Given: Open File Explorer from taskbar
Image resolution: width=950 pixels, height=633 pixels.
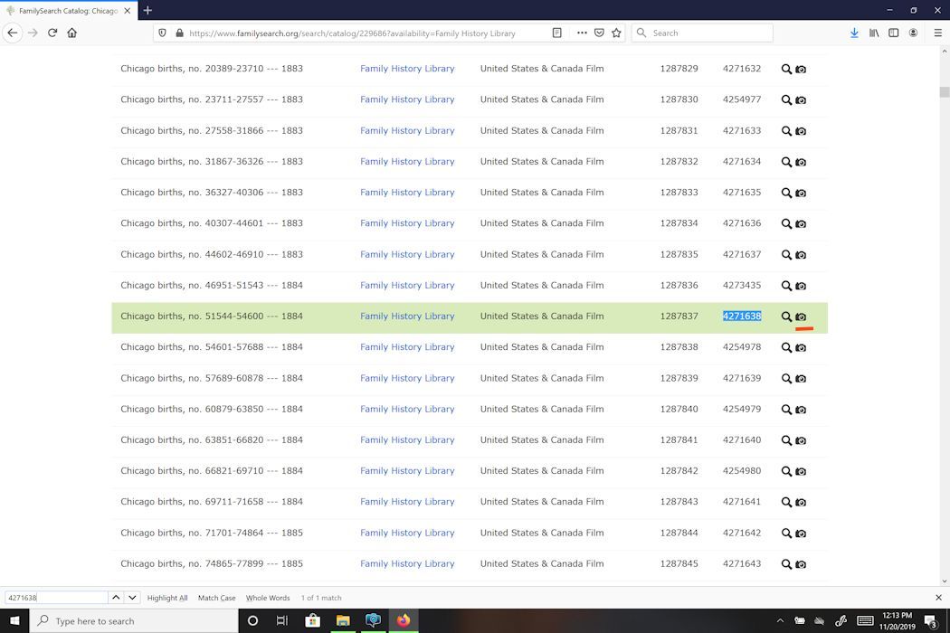Looking at the screenshot, I should point(343,621).
